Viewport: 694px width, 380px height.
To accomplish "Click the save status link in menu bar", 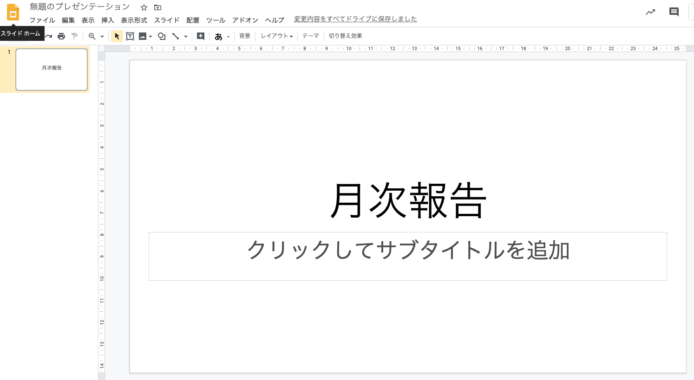I will click(355, 19).
